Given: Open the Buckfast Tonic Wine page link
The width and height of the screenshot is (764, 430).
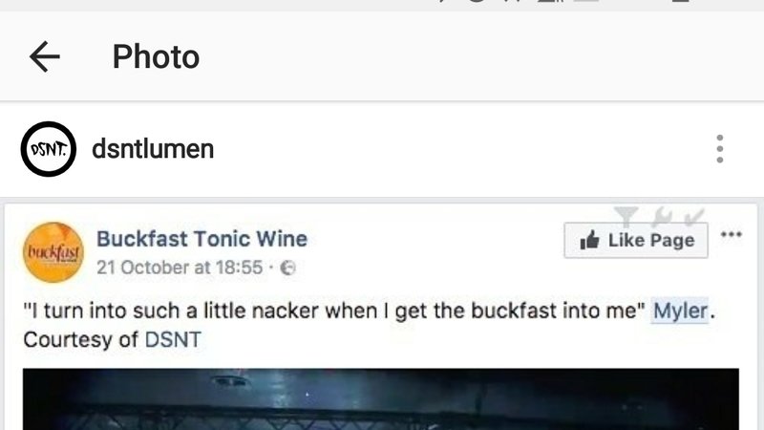Looking at the screenshot, I should 202,239.
